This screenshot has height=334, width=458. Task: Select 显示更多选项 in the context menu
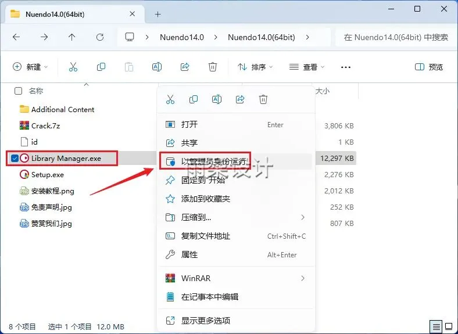click(236, 321)
